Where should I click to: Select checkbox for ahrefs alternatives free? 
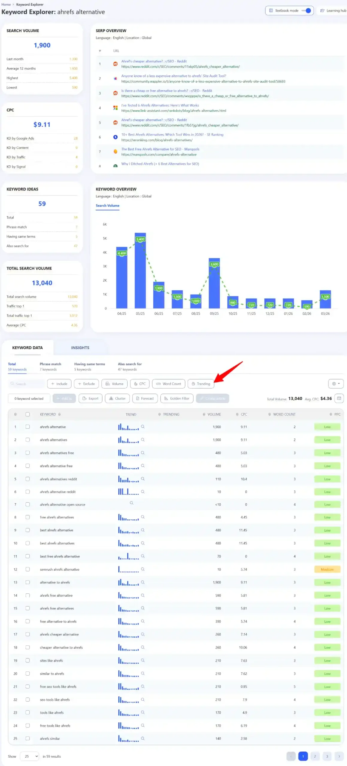[28, 453]
